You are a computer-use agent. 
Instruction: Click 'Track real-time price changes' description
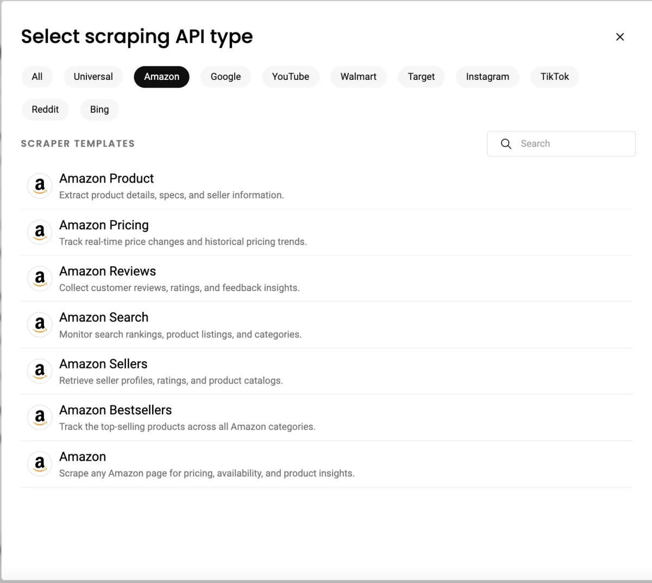183,242
